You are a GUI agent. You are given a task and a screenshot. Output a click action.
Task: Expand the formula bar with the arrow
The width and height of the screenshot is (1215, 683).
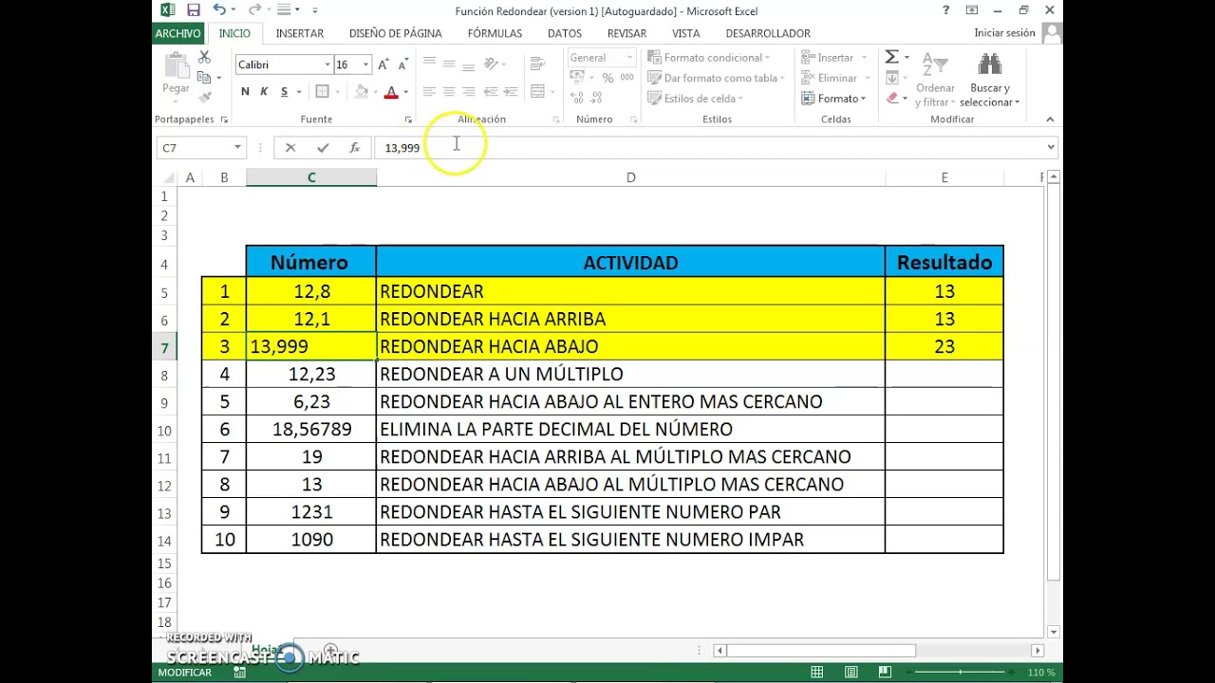tap(1051, 147)
